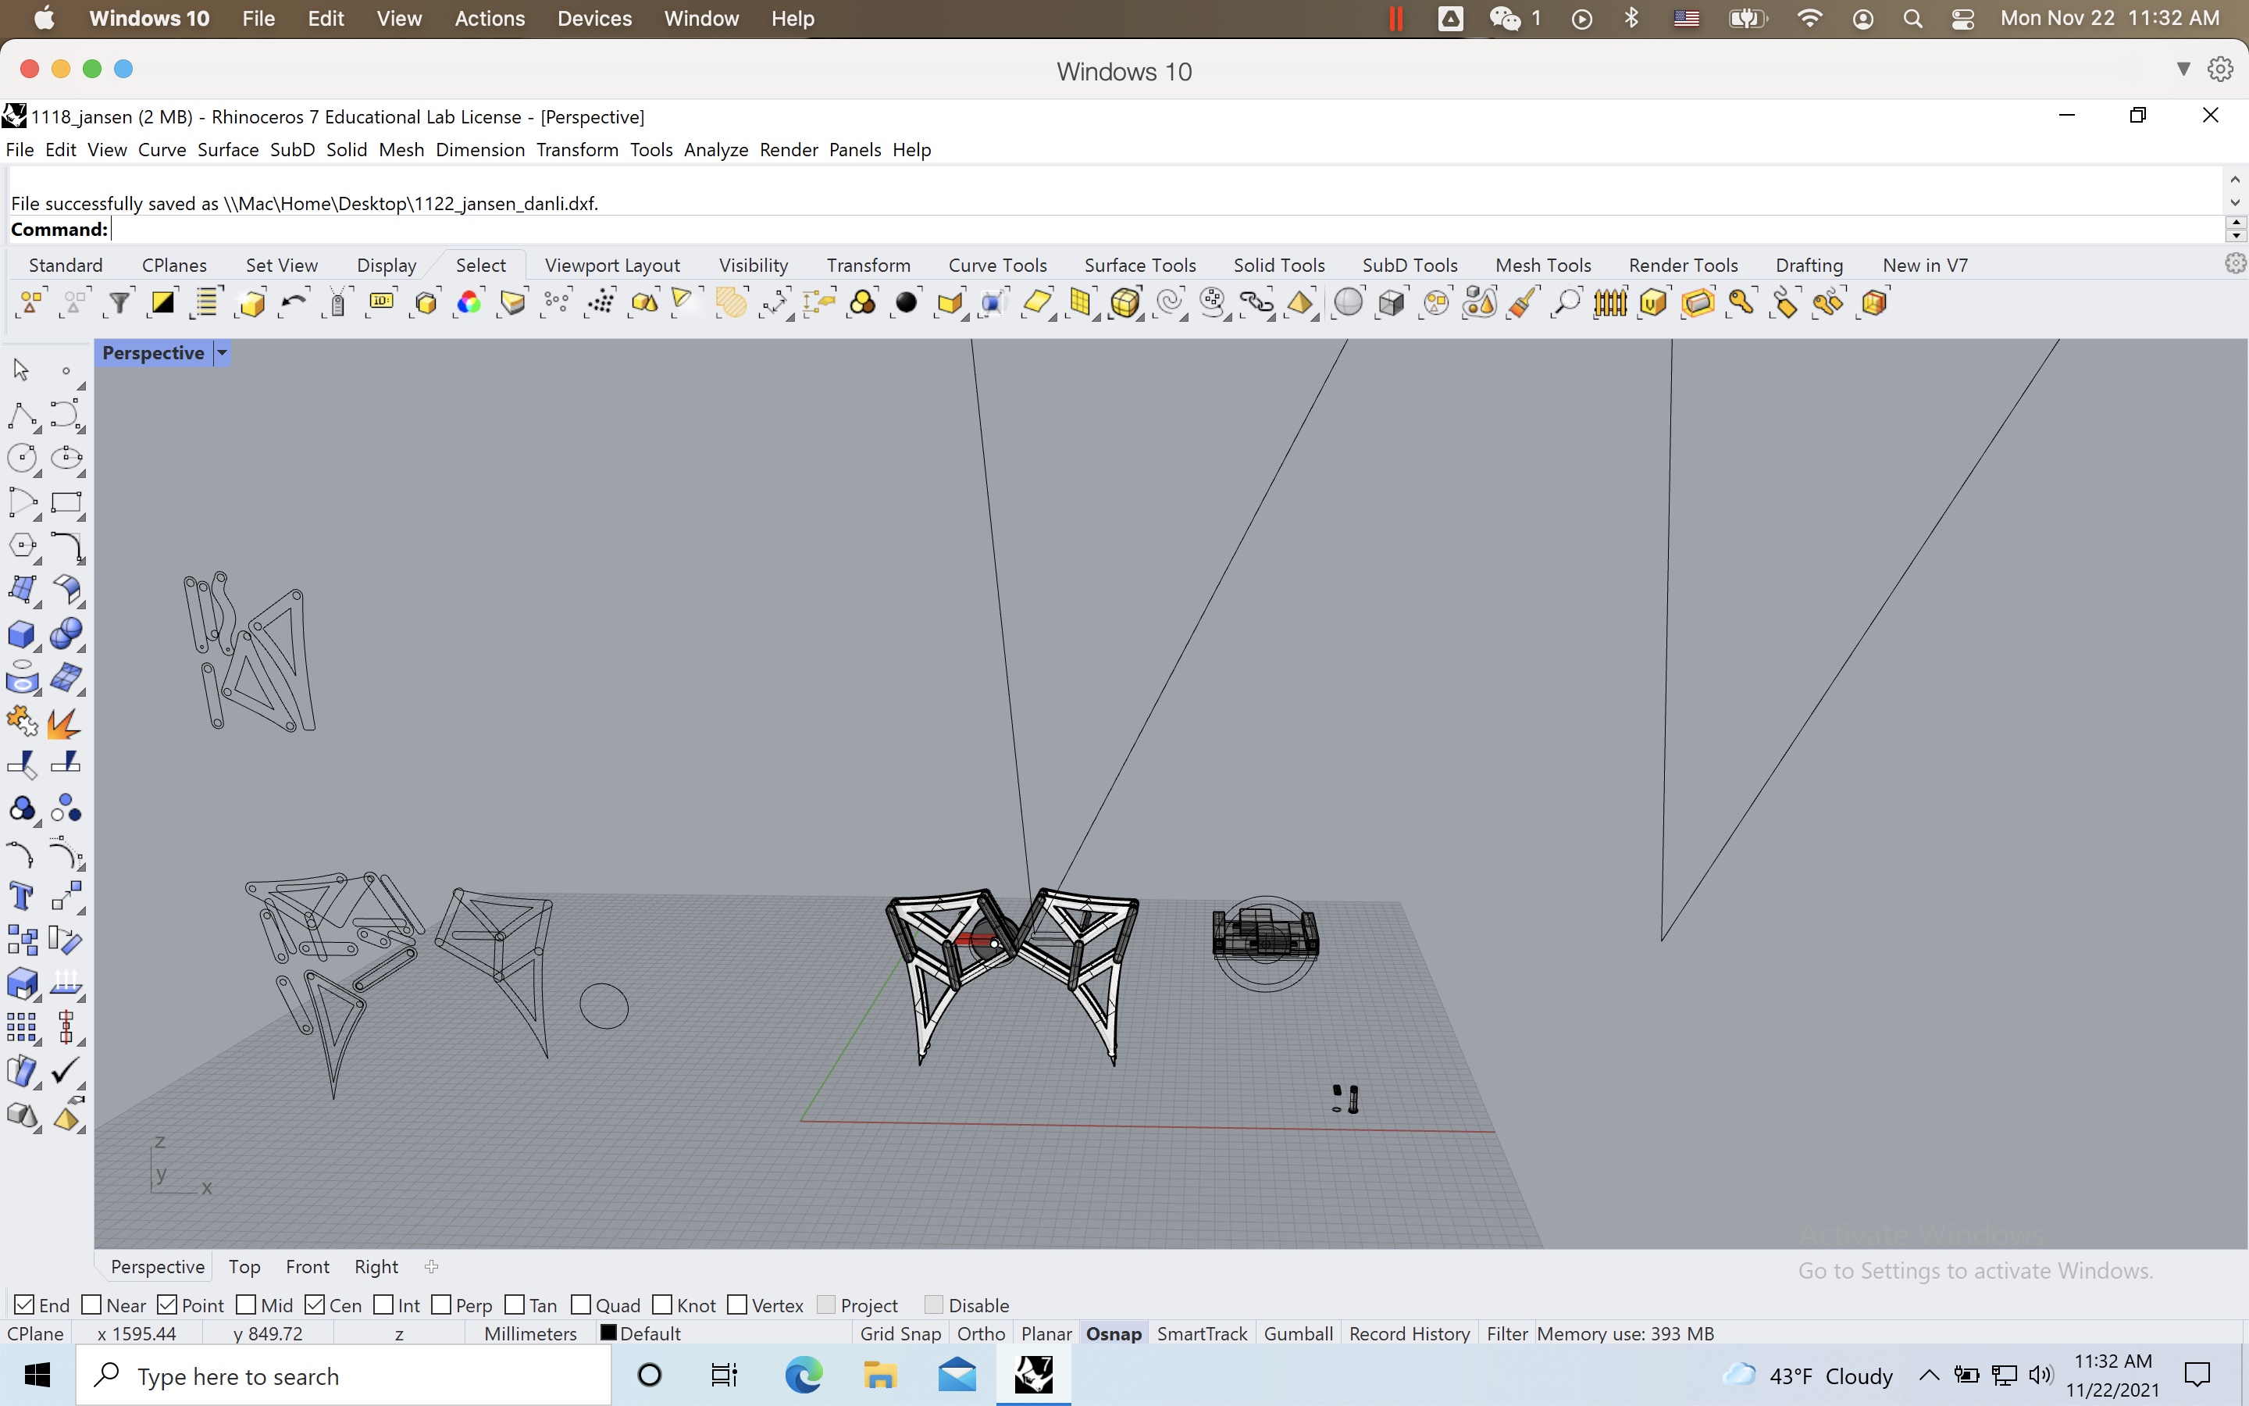The width and height of the screenshot is (2249, 1406).
Task: Click the Boolean union spheres icon
Action: coord(66,635)
